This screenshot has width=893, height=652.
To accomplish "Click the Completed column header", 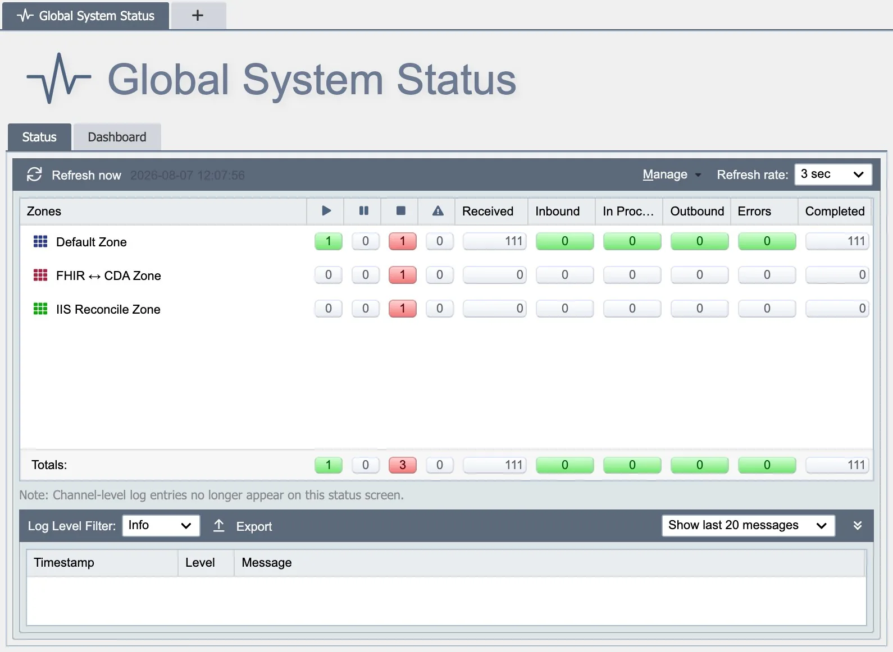I will (835, 211).
